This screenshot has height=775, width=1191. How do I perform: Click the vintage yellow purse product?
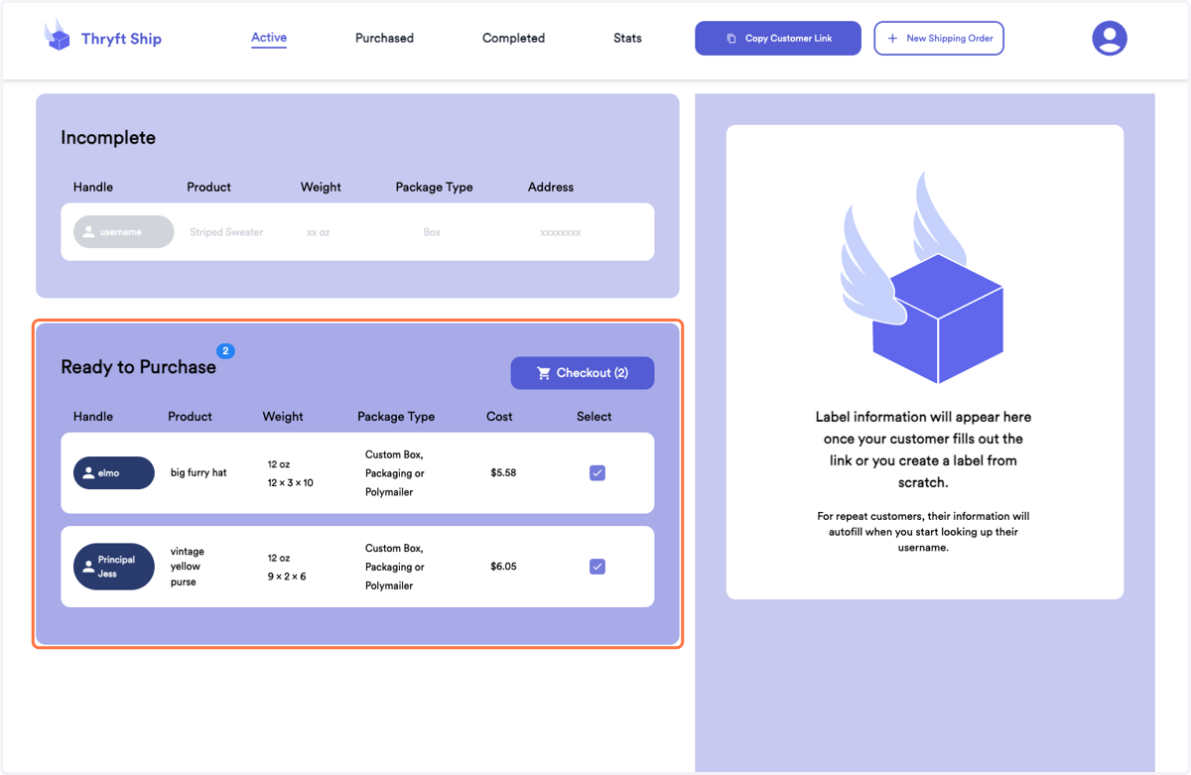pyautogui.click(x=188, y=567)
